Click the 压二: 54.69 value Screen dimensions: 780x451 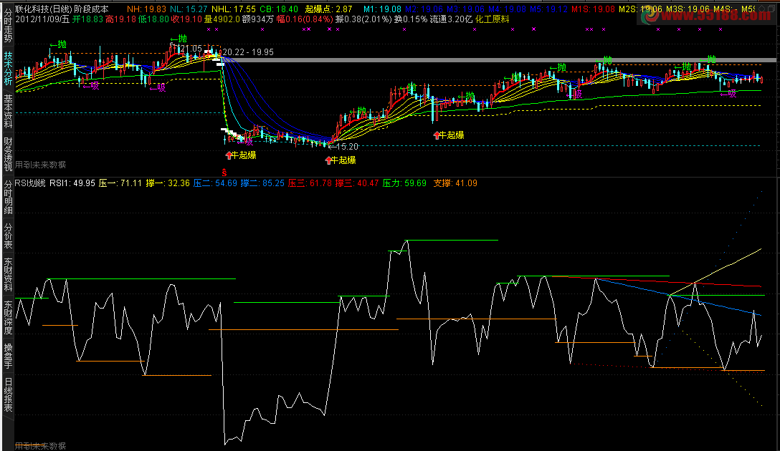click(215, 183)
